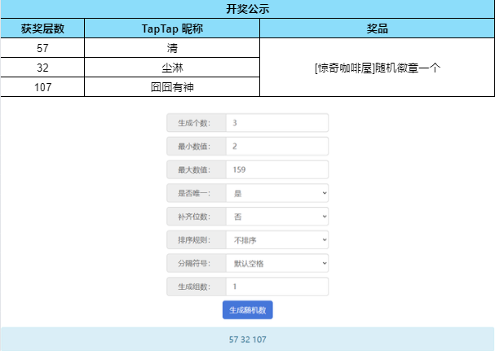Screen dimensions: 495x351
Task: Click the 开奖公示 table title
Action: 248,9
